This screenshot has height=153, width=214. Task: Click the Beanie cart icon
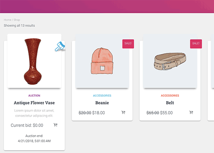[x=123, y=113]
